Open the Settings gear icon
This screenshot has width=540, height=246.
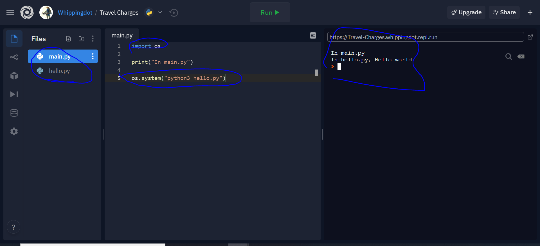[14, 131]
